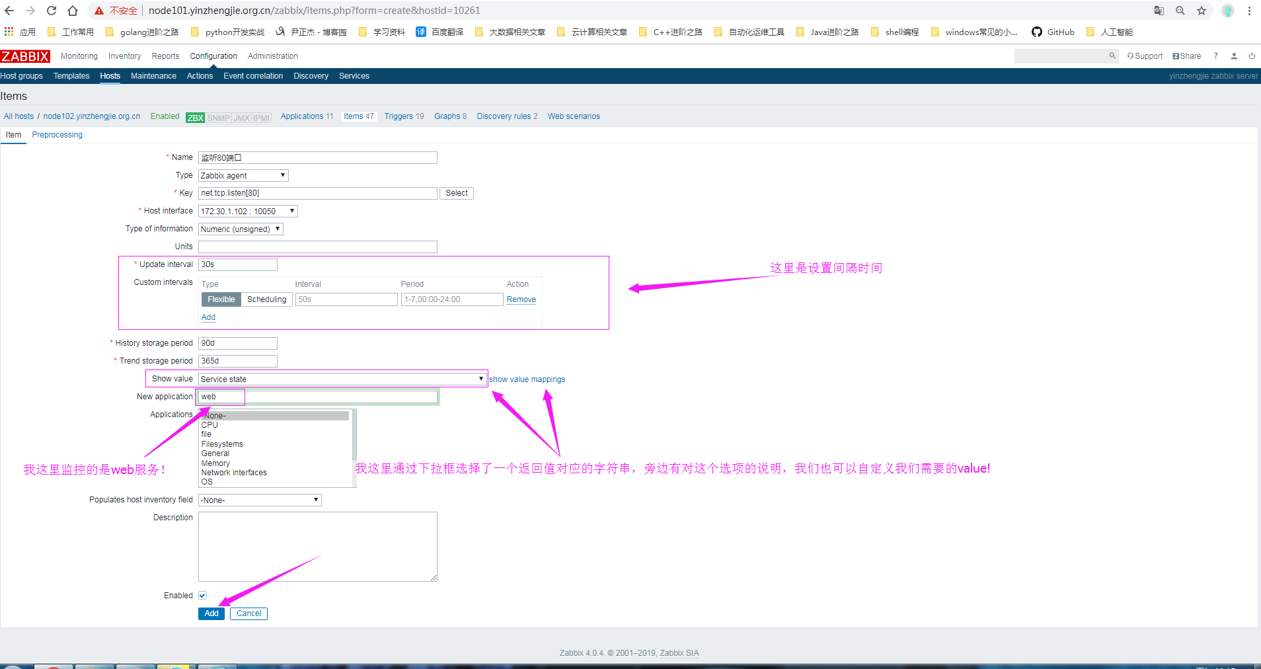Open the browser home icon
1261x669 pixels.
pos(73,11)
